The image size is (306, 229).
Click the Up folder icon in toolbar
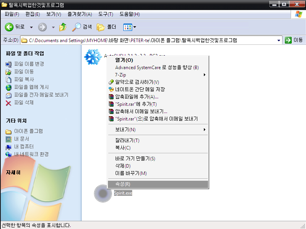[x=62, y=27]
